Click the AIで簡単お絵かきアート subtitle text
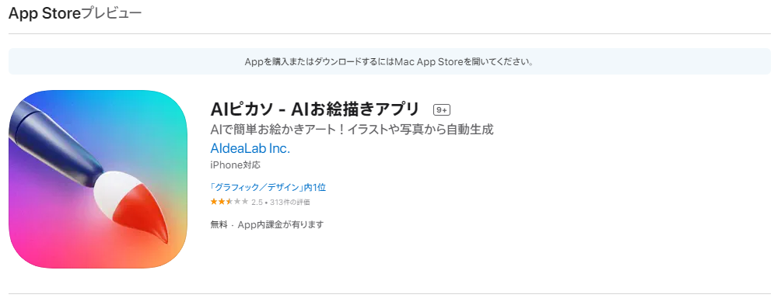The height and width of the screenshot is (305, 781). coord(352,130)
